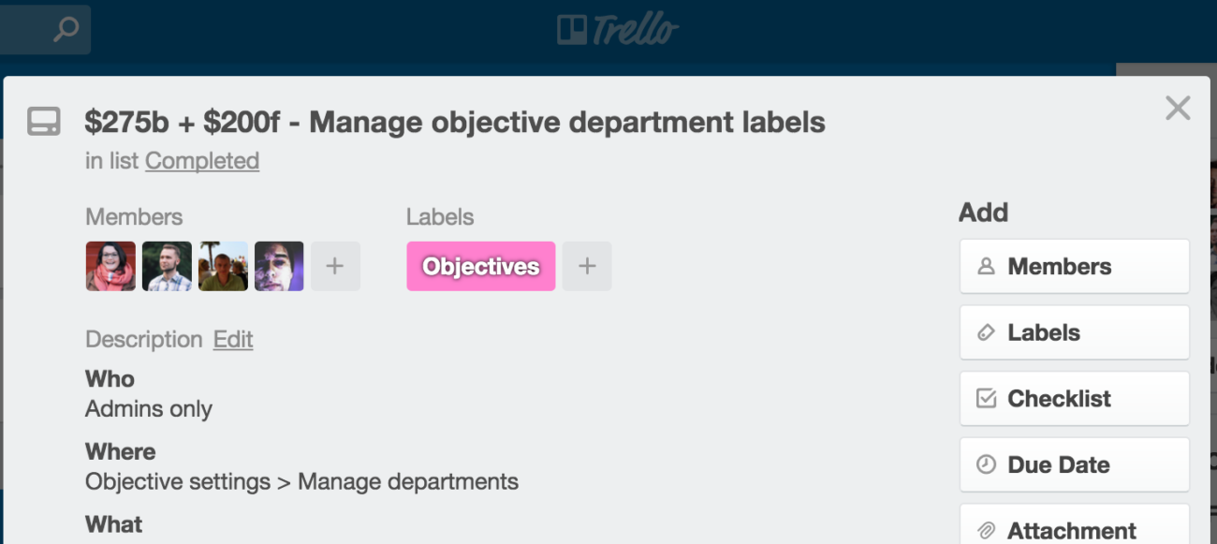This screenshot has height=544, width=1217.
Task: Click the description text 'Admins only'
Action: (x=149, y=409)
